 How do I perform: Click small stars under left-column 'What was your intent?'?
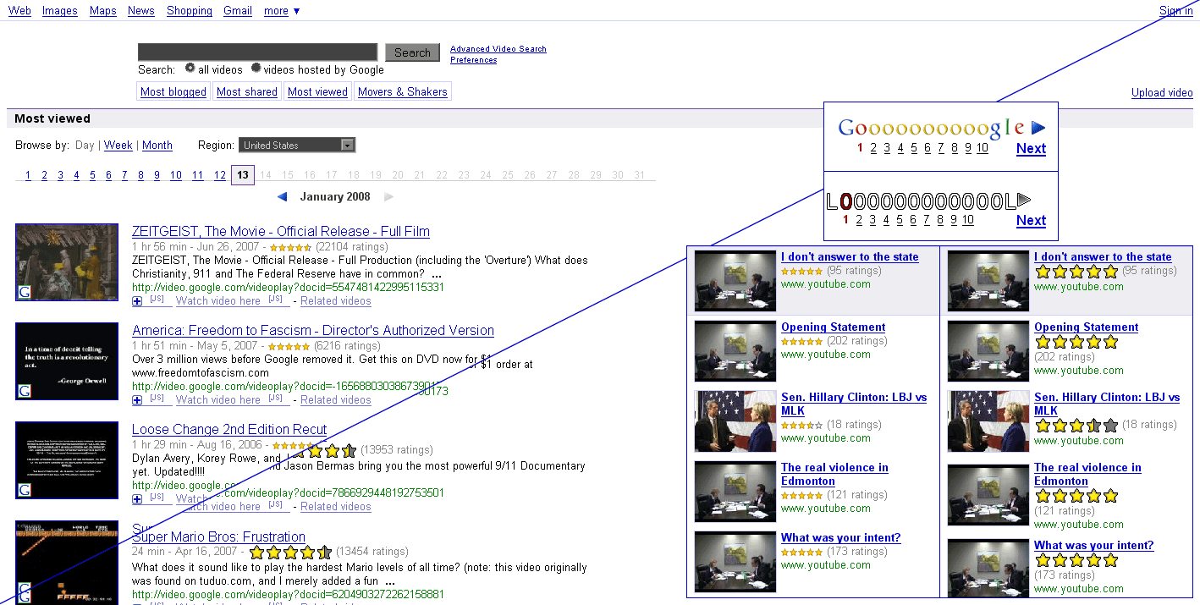coord(801,553)
